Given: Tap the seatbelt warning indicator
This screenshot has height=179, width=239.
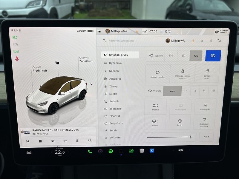Looking at the screenshot, I should [x=17, y=58].
